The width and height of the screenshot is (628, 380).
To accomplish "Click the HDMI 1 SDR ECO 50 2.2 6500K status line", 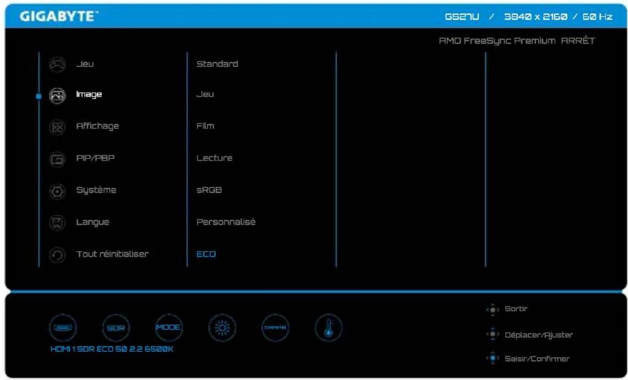I will 112,349.
